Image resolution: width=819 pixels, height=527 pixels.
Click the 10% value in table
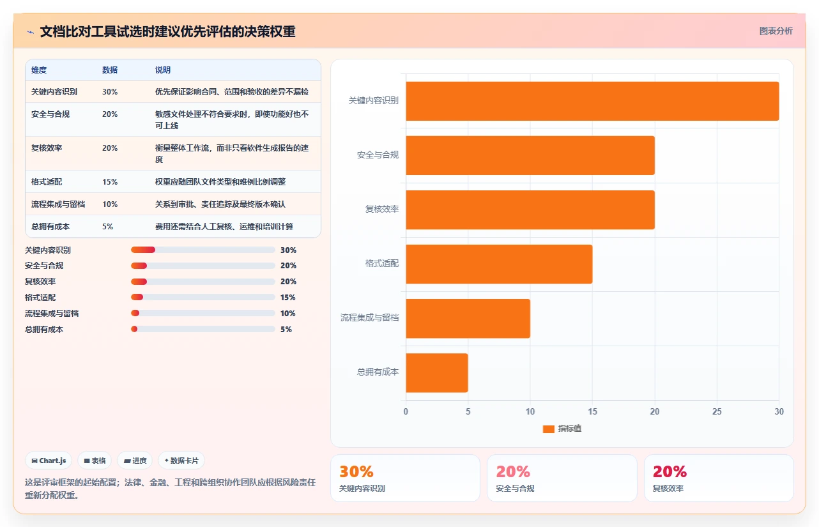tap(110, 204)
